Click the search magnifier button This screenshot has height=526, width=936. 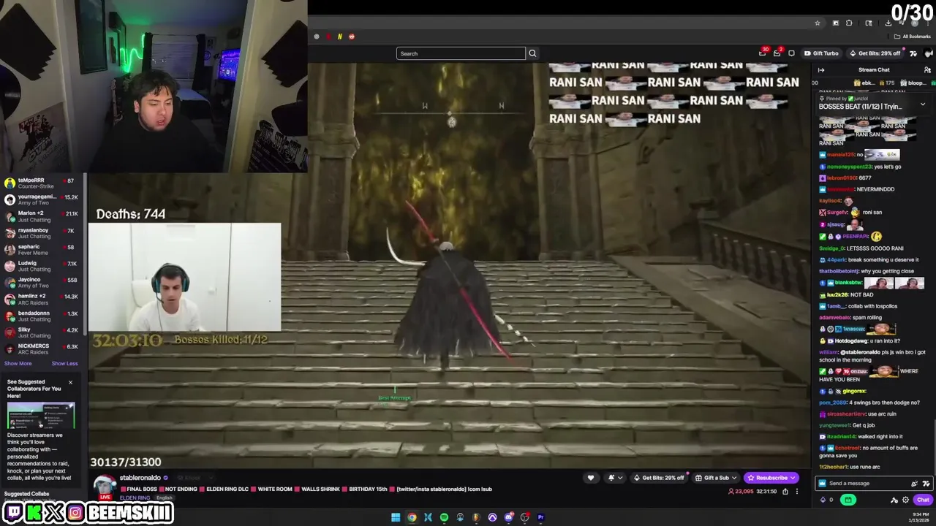click(x=532, y=53)
